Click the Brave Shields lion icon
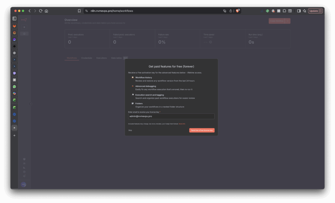Screen dimensions: 335x203 coord(238,11)
